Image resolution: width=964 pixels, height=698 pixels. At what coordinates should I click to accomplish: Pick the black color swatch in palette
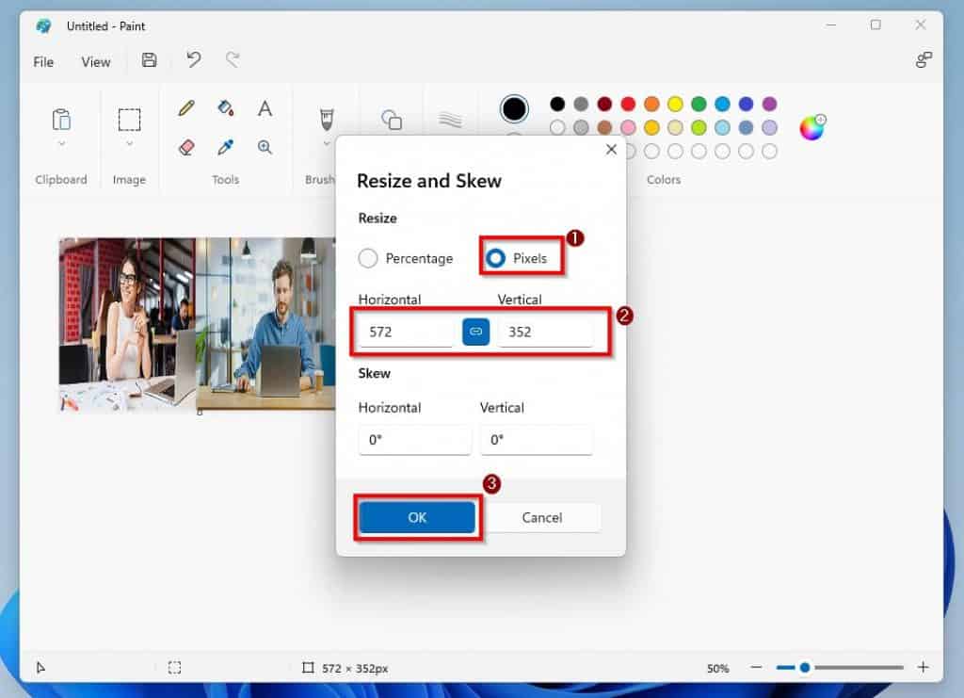(557, 104)
